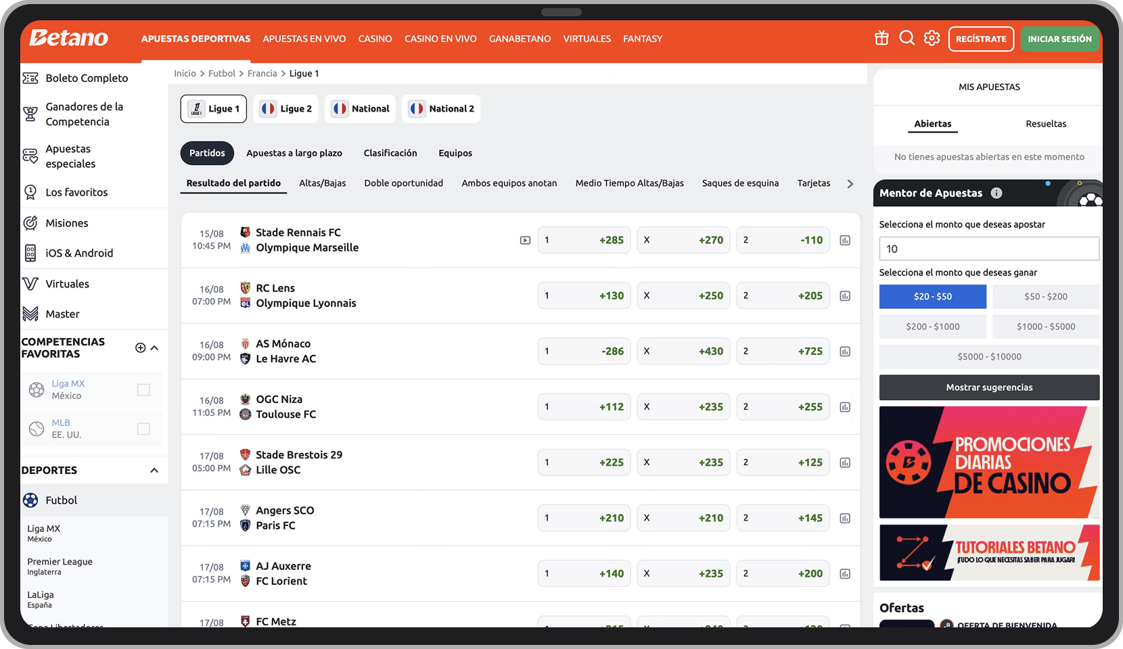Open Master icon in sidebar

pos(30,314)
